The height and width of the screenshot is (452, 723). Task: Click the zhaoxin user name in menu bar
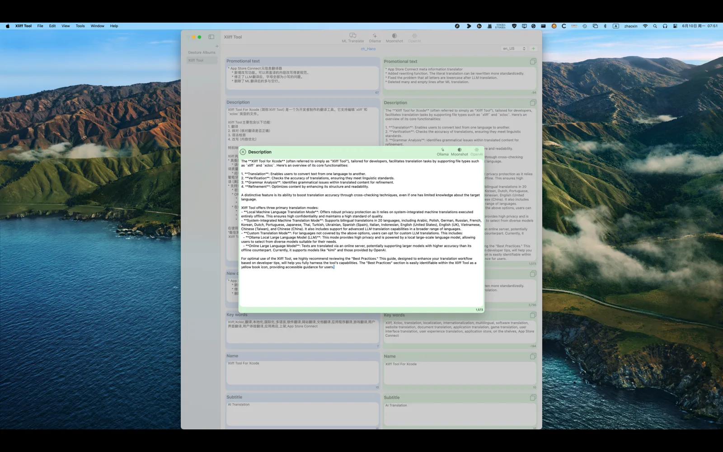[631, 26]
